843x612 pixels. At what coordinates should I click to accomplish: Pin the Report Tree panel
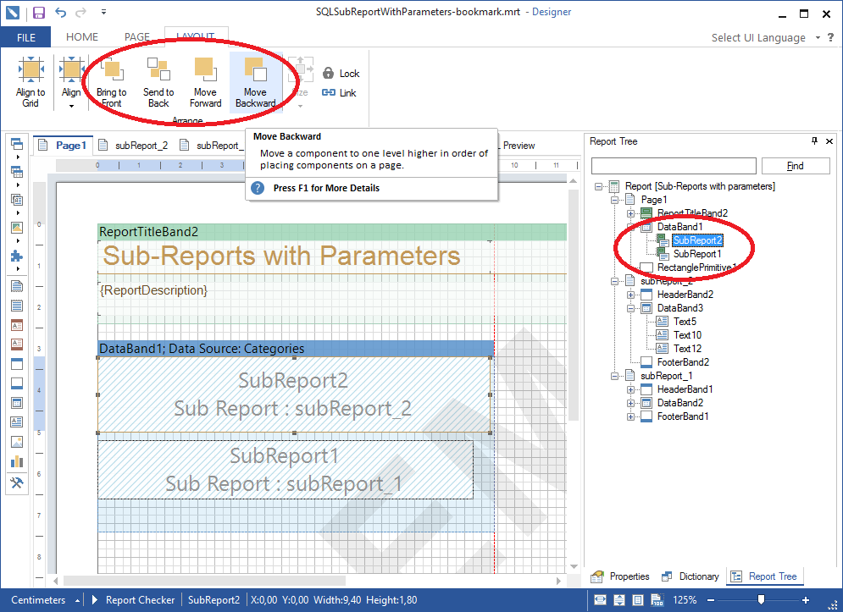point(814,141)
